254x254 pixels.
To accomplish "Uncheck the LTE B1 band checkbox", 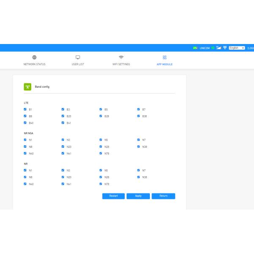I will tap(25, 109).
